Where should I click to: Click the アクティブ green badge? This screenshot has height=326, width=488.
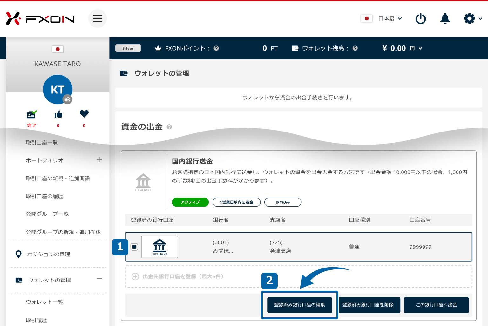coord(190,202)
